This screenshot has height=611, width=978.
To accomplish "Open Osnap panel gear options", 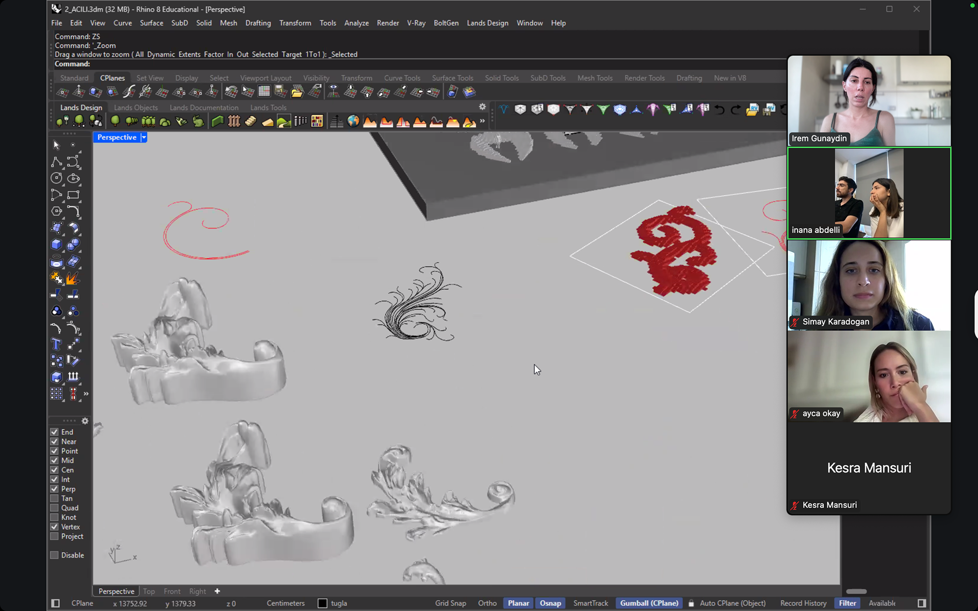I will pyautogui.click(x=85, y=421).
